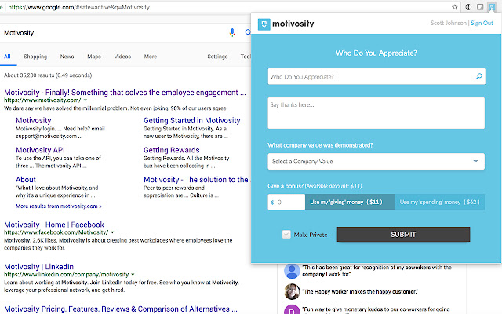This screenshot has height=314, width=502.
Task: Select the All search tab
Action: [7, 57]
